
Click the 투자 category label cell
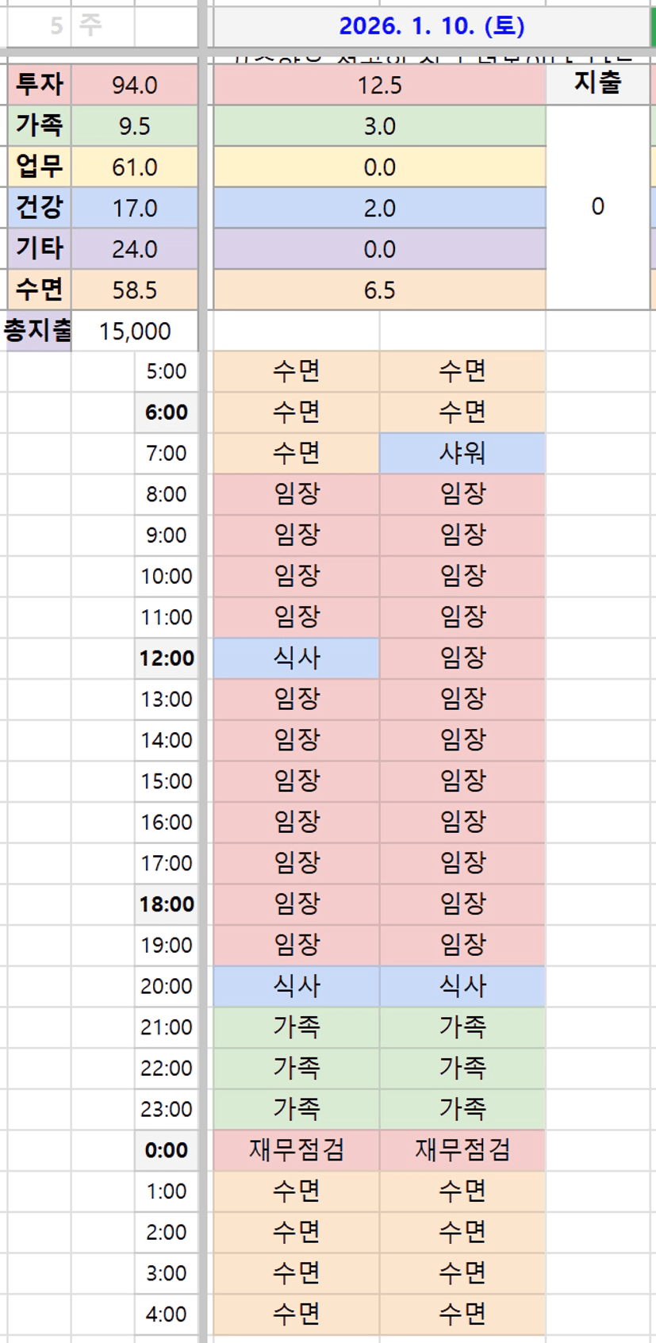pyautogui.click(x=40, y=85)
